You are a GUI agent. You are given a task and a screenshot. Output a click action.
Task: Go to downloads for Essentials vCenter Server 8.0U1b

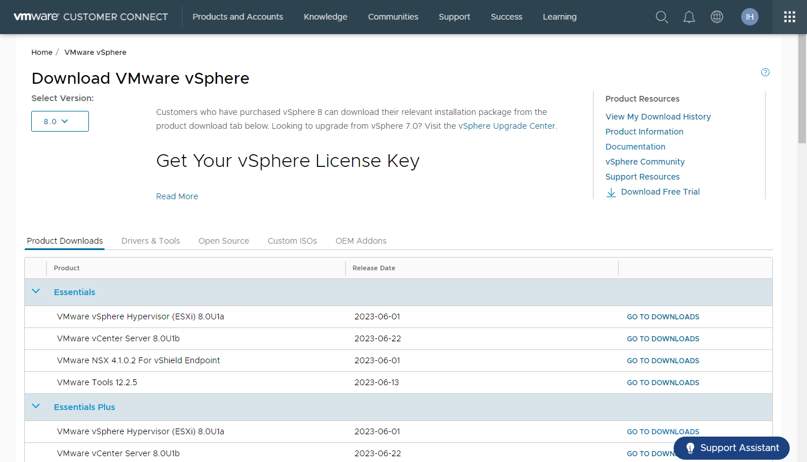click(x=663, y=338)
